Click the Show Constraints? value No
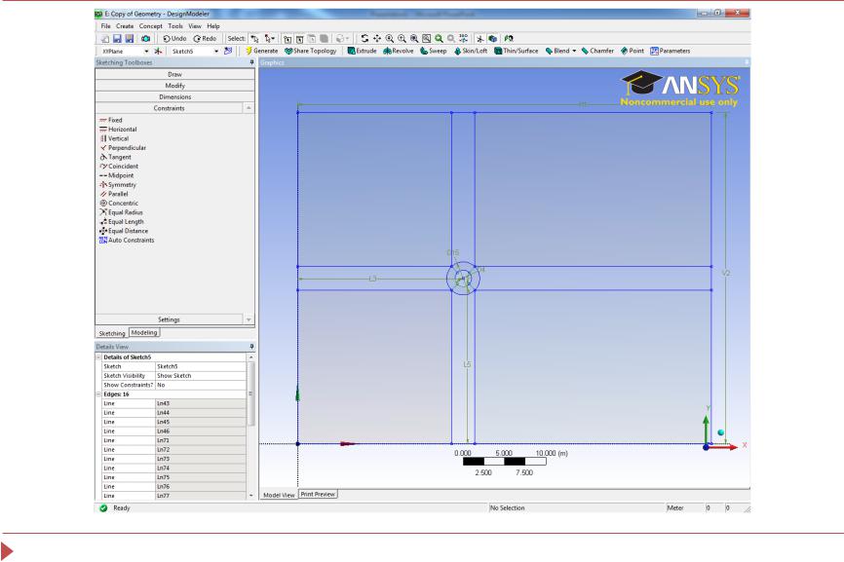Screen dimensions: 844x562 tap(201, 385)
